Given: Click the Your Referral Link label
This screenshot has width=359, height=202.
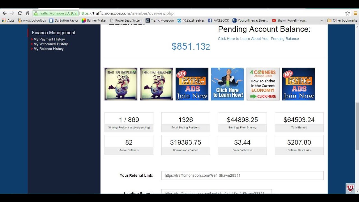Looking at the screenshot, I should [x=137, y=175].
